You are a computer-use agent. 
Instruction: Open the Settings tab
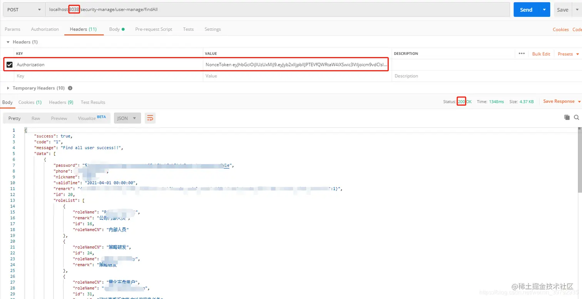(212, 29)
